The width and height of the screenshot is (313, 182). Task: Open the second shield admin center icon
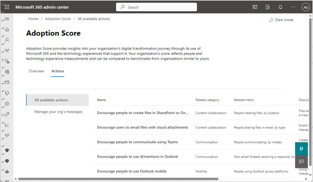tap(7, 161)
